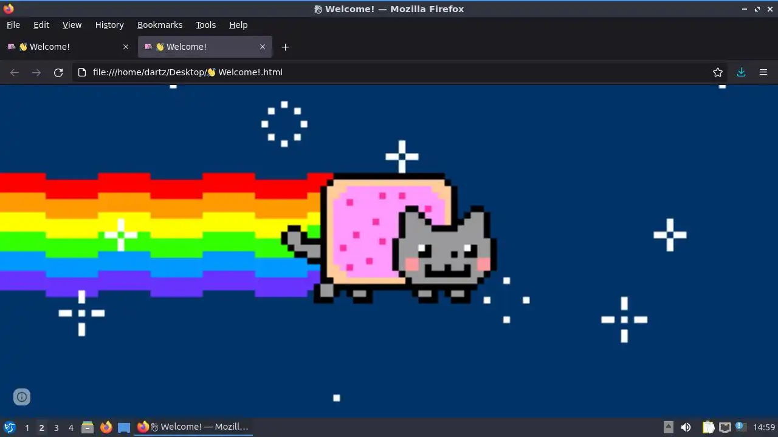The image size is (778, 437).
Task: Open the File menu
Action: tap(13, 25)
